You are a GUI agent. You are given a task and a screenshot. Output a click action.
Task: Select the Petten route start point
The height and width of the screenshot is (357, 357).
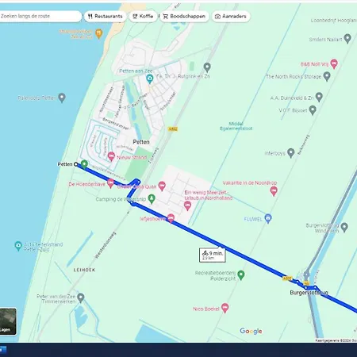tap(76, 164)
